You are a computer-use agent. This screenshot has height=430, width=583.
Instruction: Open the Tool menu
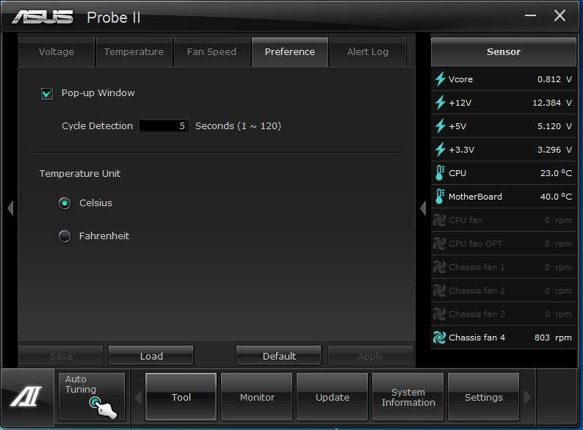(181, 397)
